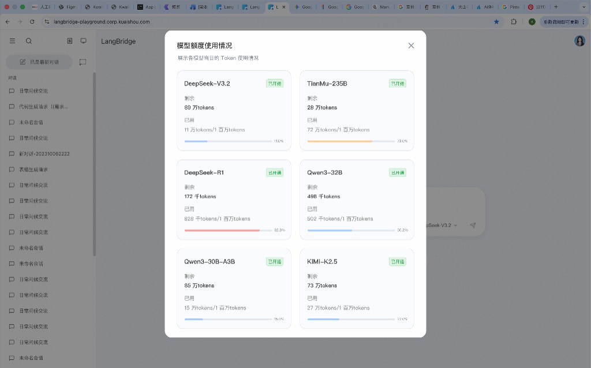Click the 已开通 badge on DeepSeek-R1 card
This screenshot has width=591, height=368.
(x=275, y=172)
